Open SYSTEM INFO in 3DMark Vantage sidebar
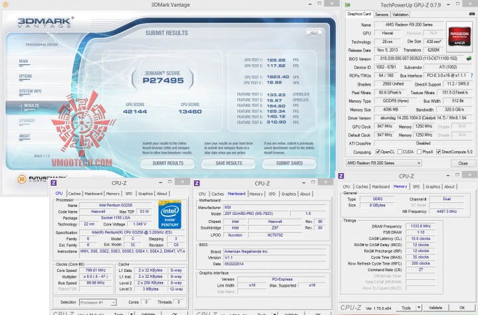Screen dimensions: 478x315 pyautogui.click(x=30, y=92)
